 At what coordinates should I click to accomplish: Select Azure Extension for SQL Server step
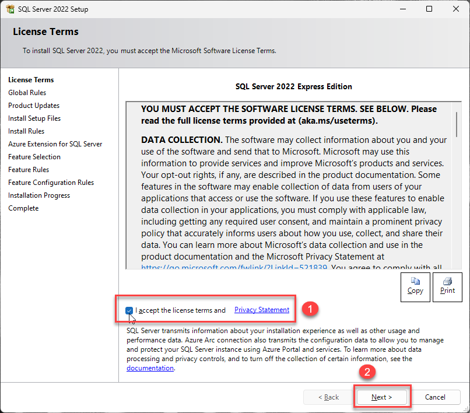coord(55,144)
